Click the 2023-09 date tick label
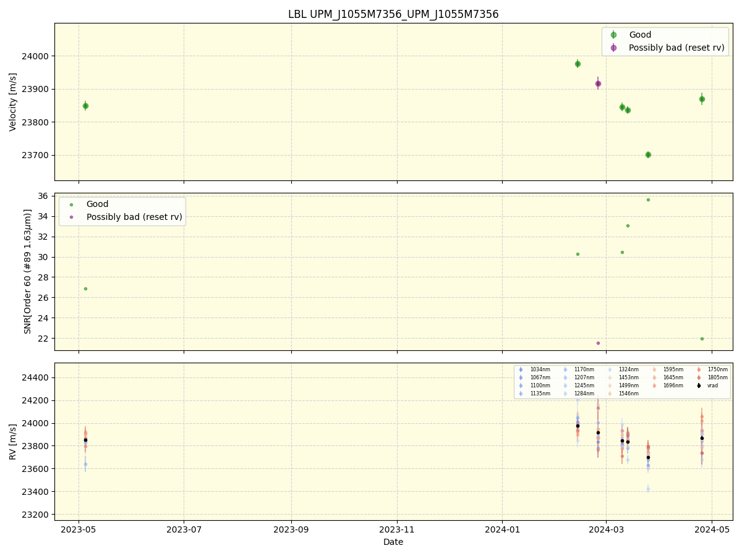The width and height of the screenshot is (742, 556). [x=291, y=529]
